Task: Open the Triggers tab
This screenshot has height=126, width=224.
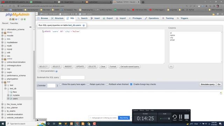Action: click(183, 18)
